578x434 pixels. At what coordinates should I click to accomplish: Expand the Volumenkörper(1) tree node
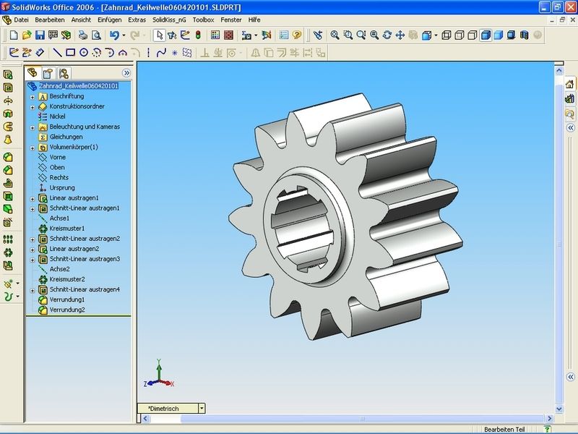pyautogui.click(x=33, y=147)
